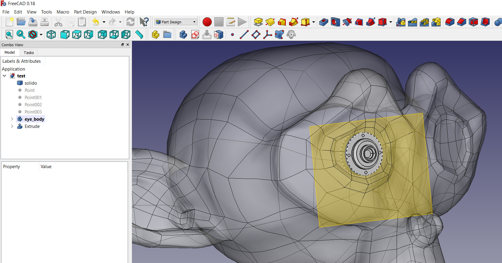
Task: Set the isometric view
Action: click(51, 35)
